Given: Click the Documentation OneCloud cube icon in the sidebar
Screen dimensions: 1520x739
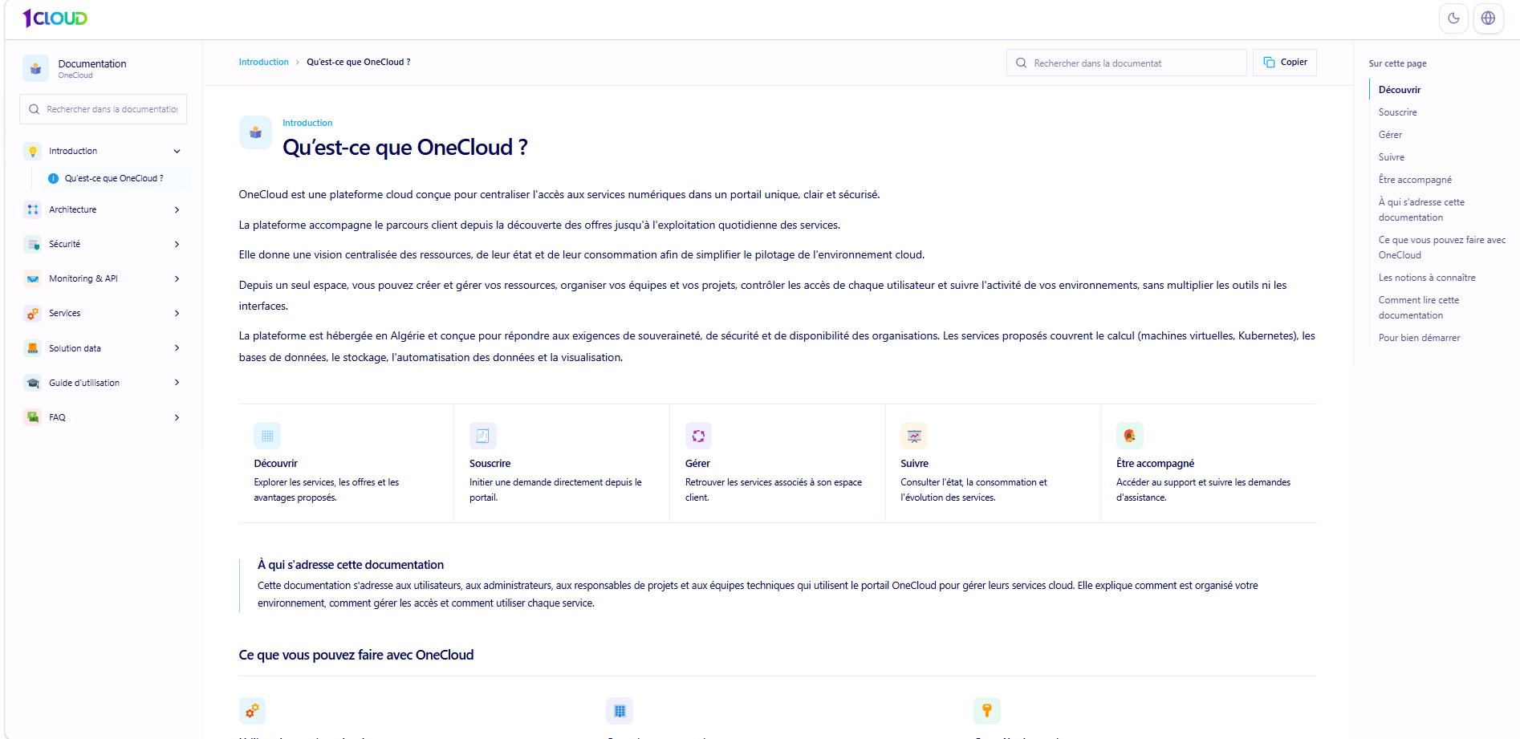Looking at the screenshot, I should click(x=35, y=69).
